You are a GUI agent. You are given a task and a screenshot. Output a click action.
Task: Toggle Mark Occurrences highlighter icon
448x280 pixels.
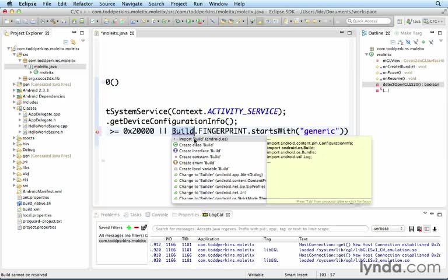point(260,21)
